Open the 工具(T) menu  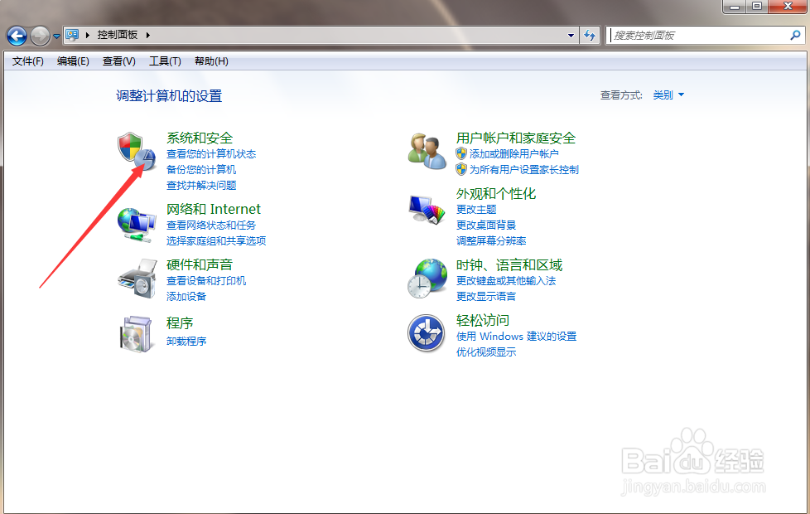[x=165, y=61]
